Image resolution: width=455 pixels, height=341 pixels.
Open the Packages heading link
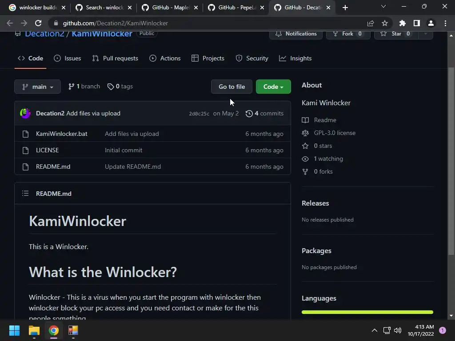[x=316, y=251]
